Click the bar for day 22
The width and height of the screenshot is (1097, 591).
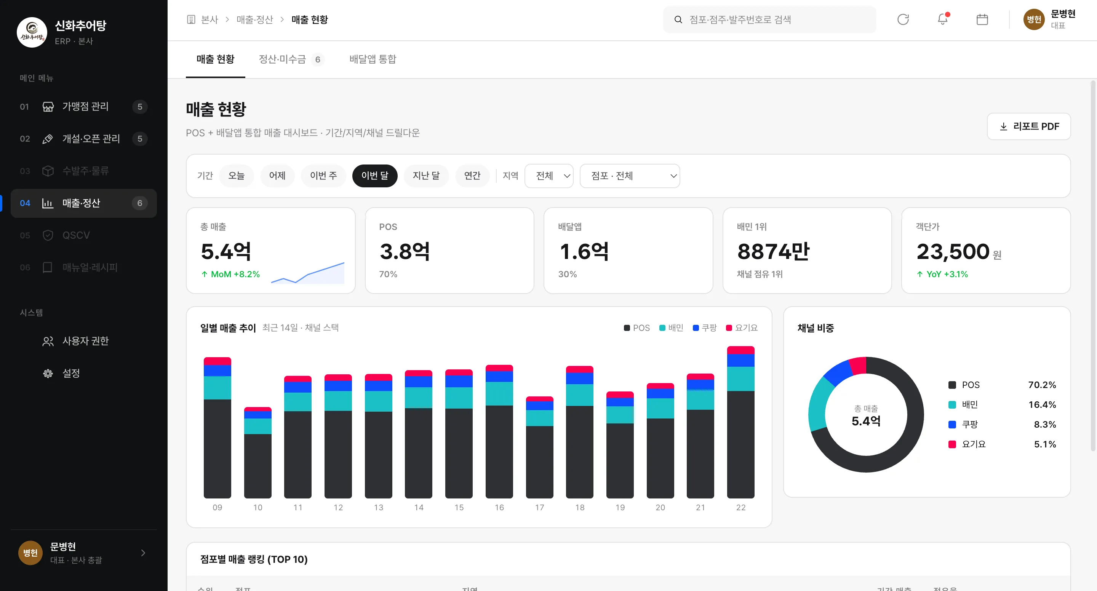(740, 422)
